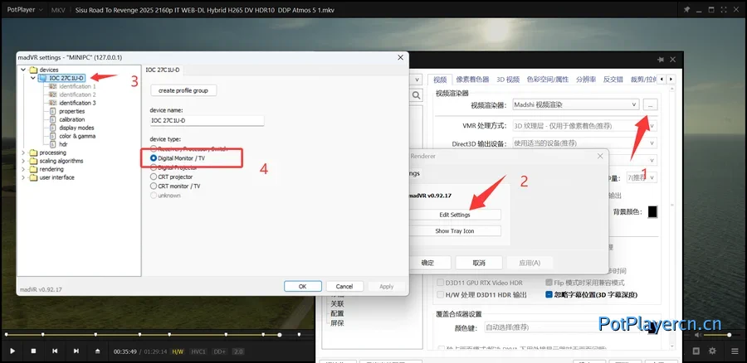
Task: Toggle the square panel icon beside gear
Action: 696,351
